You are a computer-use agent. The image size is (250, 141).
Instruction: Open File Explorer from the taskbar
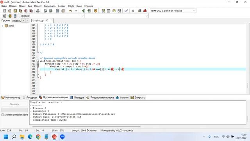[22, 137]
